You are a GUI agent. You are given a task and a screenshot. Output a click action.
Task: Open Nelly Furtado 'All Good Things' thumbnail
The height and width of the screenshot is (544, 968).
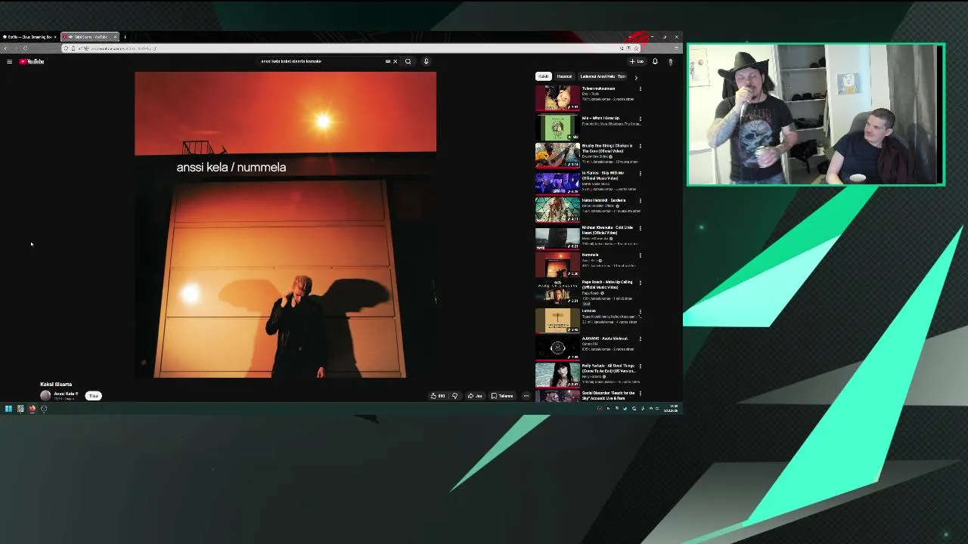tap(557, 375)
